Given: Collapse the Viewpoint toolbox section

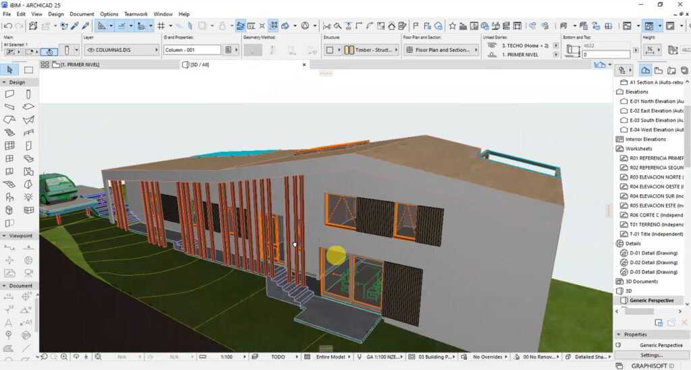Looking at the screenshot, I should pyautogui.click(x=5, y=236).
